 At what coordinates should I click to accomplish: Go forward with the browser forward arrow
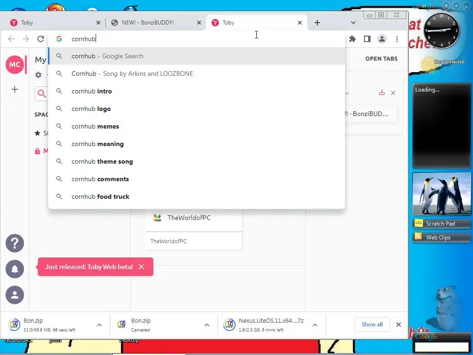pos(26,39)
